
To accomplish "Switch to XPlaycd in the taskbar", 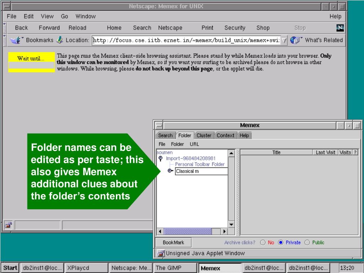I will (86, 268).
